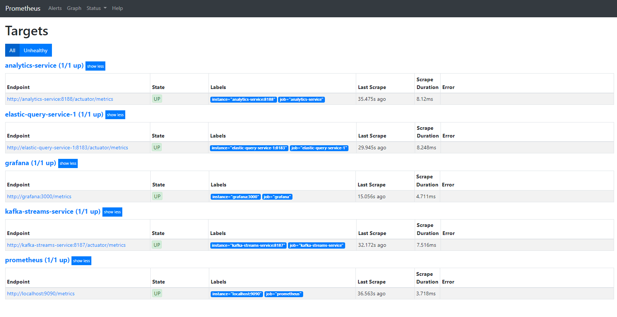Screen dimensions: 617x317
Task: Click the instance="localhost:9090" label badge
Action: tap(237, 294)
